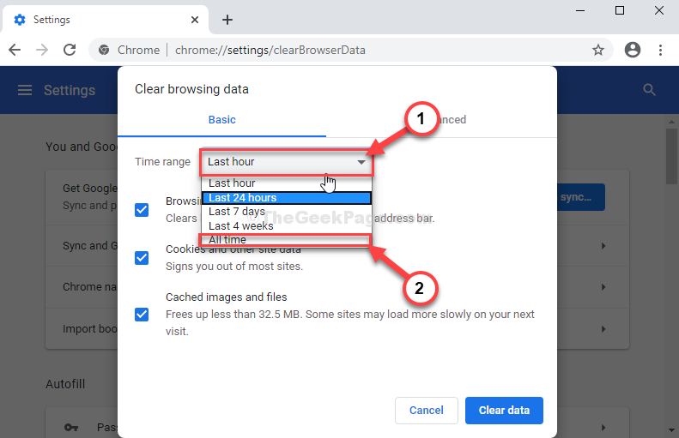Switch to the Basic tab
Image resolution: width=679 pixels, height=438 pixels.
pyautogui.click(x=221, y=120)
